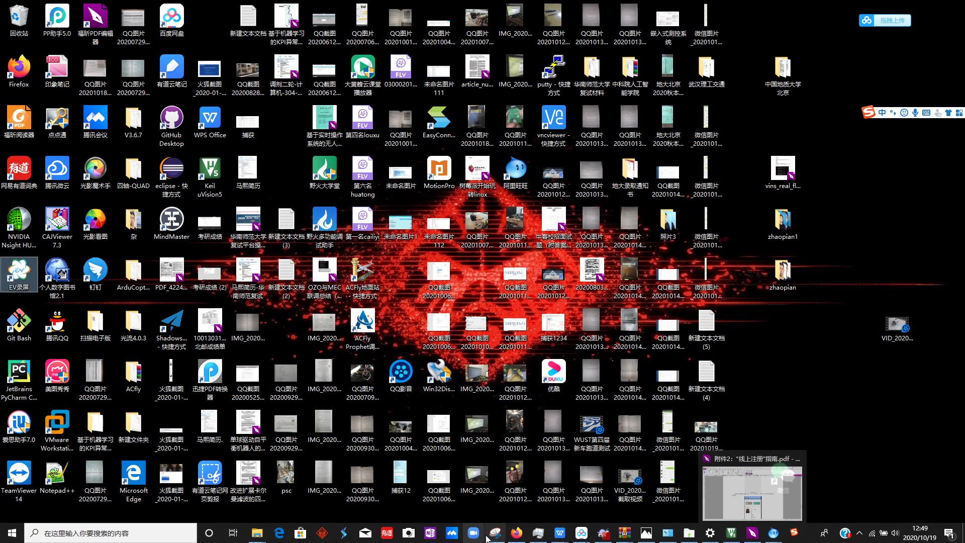Click the taskbar search box
Viewport: 965px width, 543px height.
(111, 533)
